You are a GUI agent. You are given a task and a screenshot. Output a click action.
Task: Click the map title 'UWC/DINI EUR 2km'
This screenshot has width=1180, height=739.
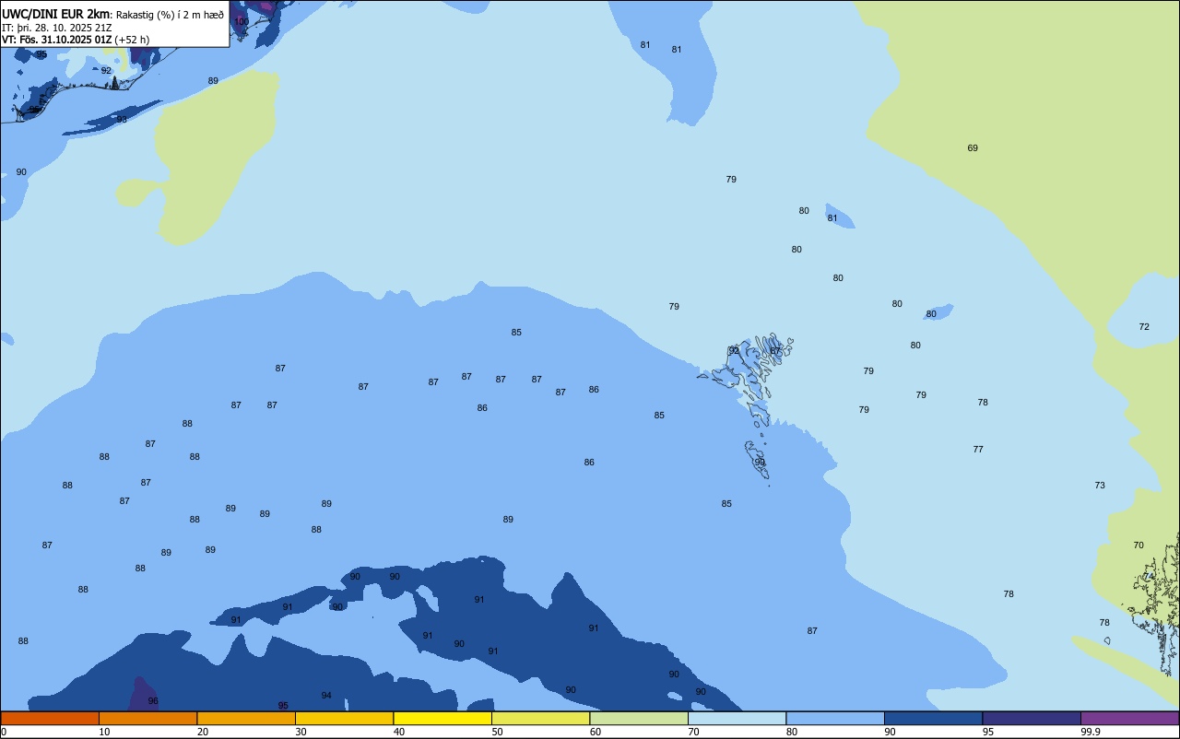pos(56,14)
